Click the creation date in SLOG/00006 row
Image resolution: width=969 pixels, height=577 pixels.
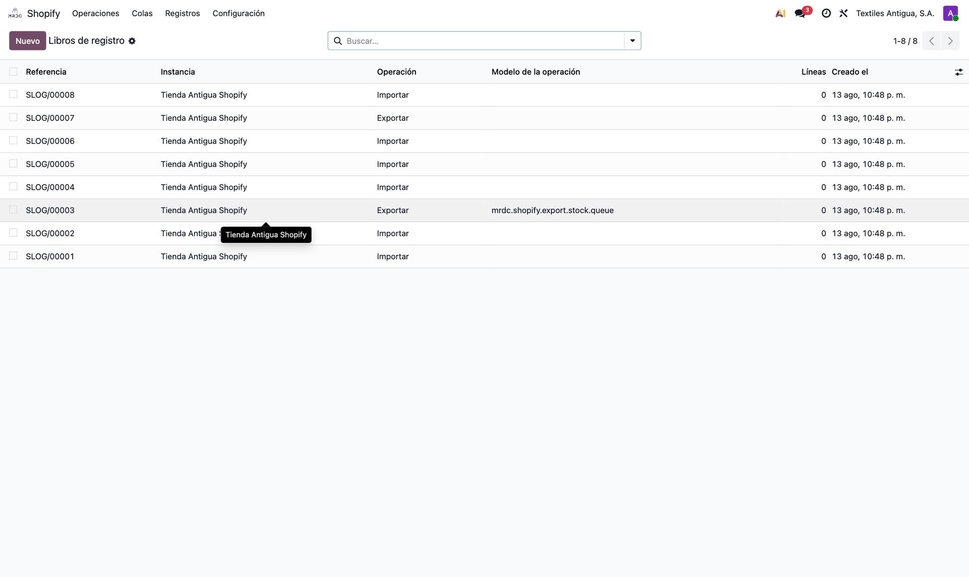tap(868, 141)
